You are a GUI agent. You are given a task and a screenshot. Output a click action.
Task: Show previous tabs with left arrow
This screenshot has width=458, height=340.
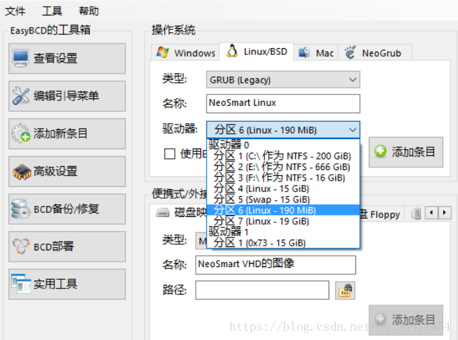click(x=431, y=213)
